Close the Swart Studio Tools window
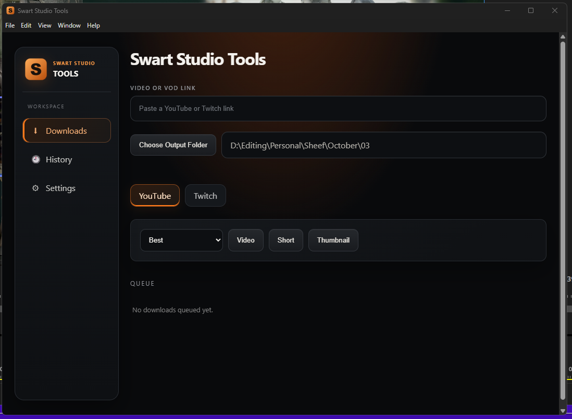 [554, 10]
